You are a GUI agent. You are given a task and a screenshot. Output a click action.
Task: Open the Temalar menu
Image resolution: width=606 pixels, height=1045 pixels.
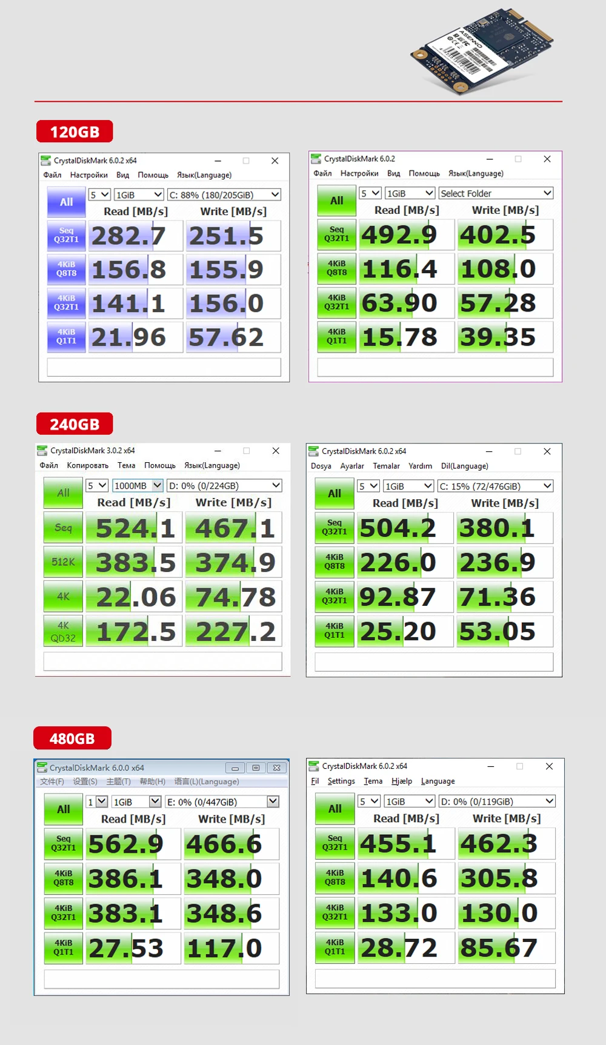(x=386, y=466)
